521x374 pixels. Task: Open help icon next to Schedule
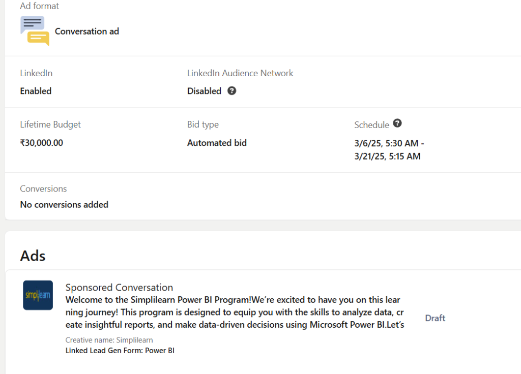pyautogui.click(x=397, y=123)
